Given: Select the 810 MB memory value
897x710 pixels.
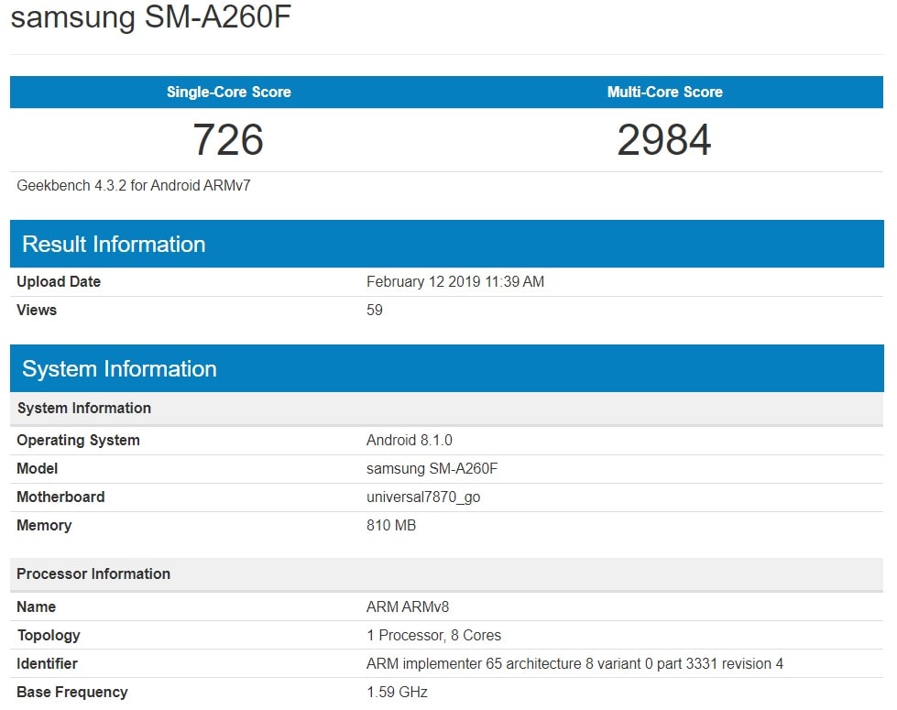Looking at the screenshot, I should click(391, 525).
